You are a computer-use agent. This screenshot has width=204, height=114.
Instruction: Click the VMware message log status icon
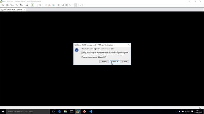(200, 108)
